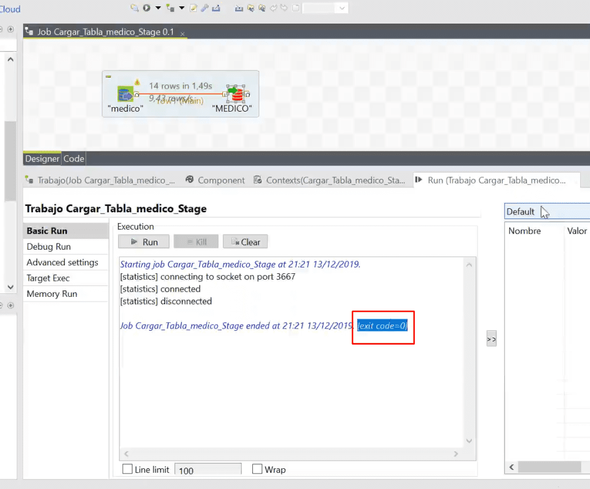Click the console horizontal scroll-right arrow
Screen dimensions: 590x489
pyautogui.click(x=456, y=454)
